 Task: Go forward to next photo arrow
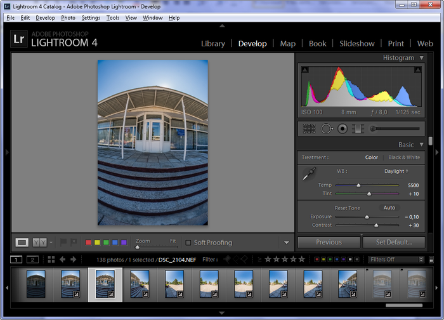click(x=74, y=259)
